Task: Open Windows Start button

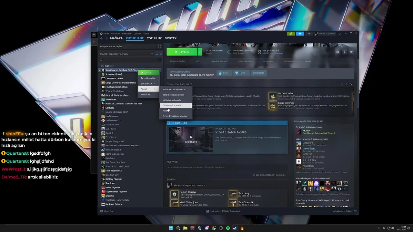Action: pos(171,228)
